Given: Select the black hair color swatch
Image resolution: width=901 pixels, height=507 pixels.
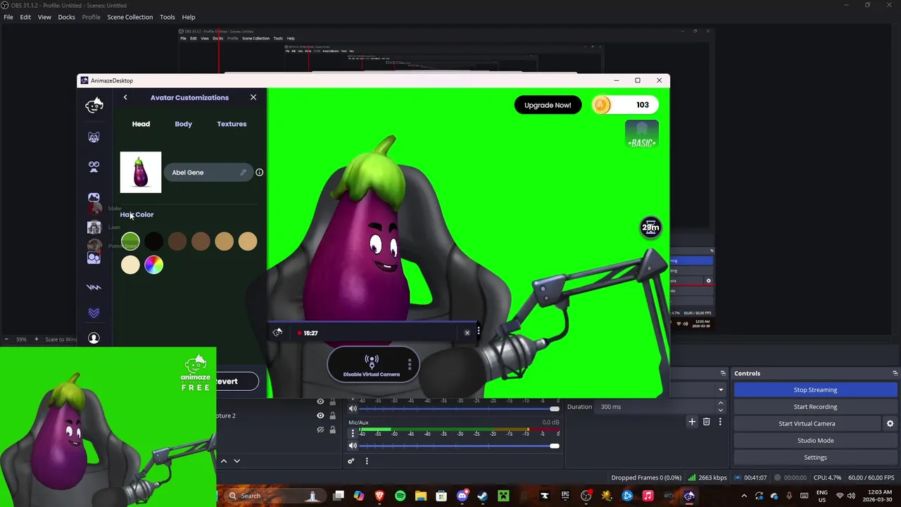Looking at the screenshot, I should [x=153, y=242].
